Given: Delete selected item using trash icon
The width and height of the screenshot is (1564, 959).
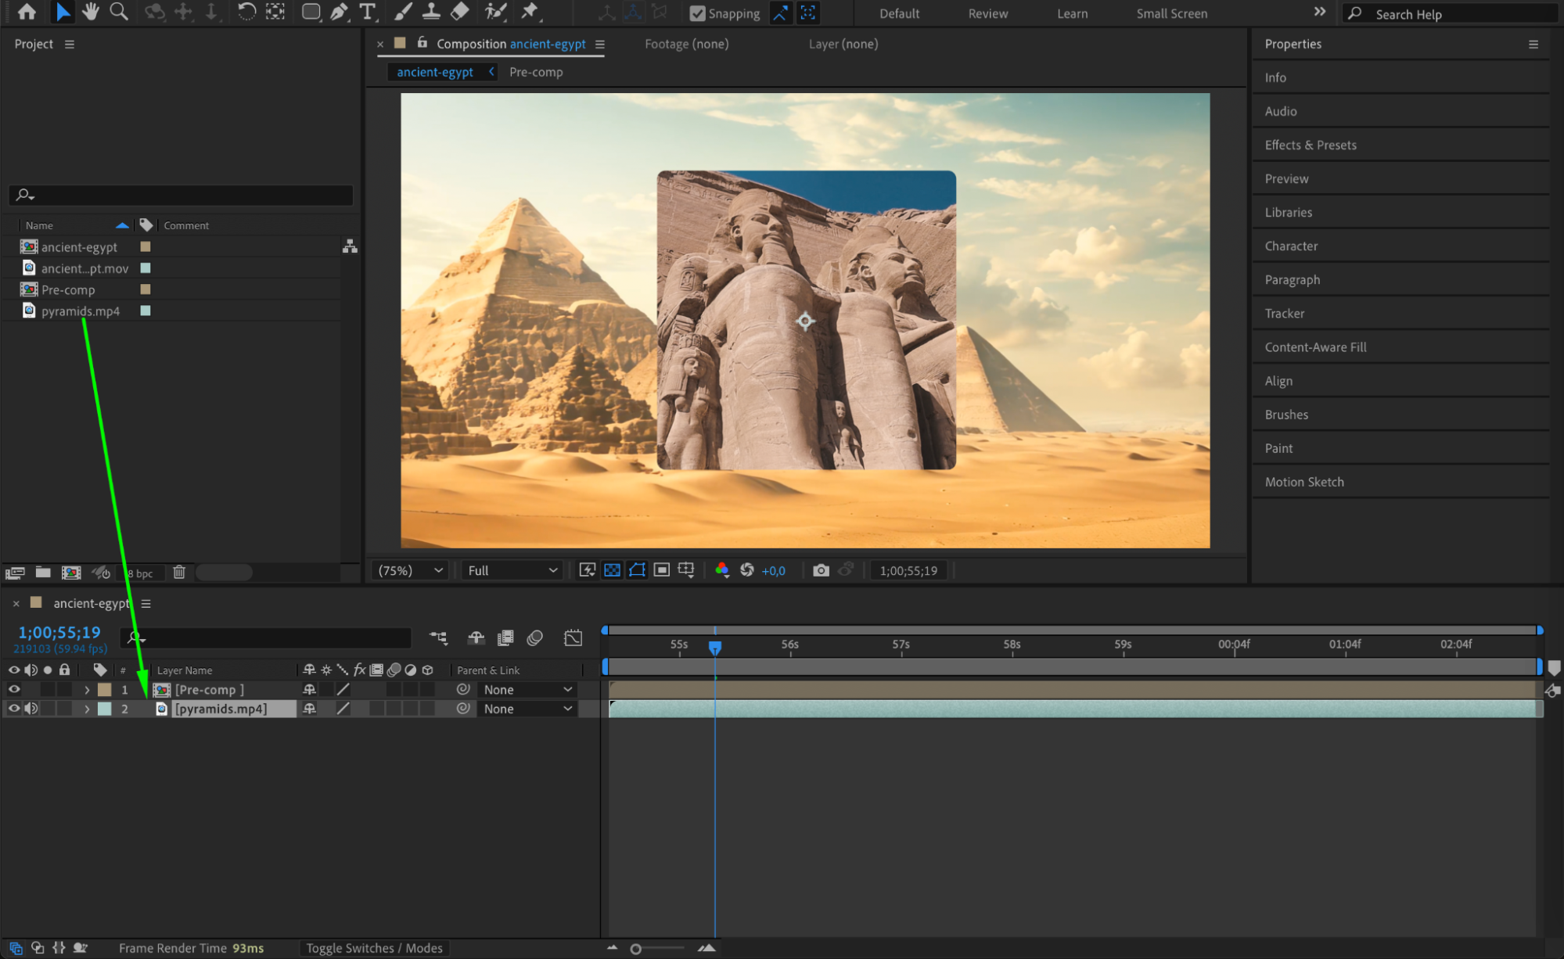Looking at the screenshot, I should 179,573.
